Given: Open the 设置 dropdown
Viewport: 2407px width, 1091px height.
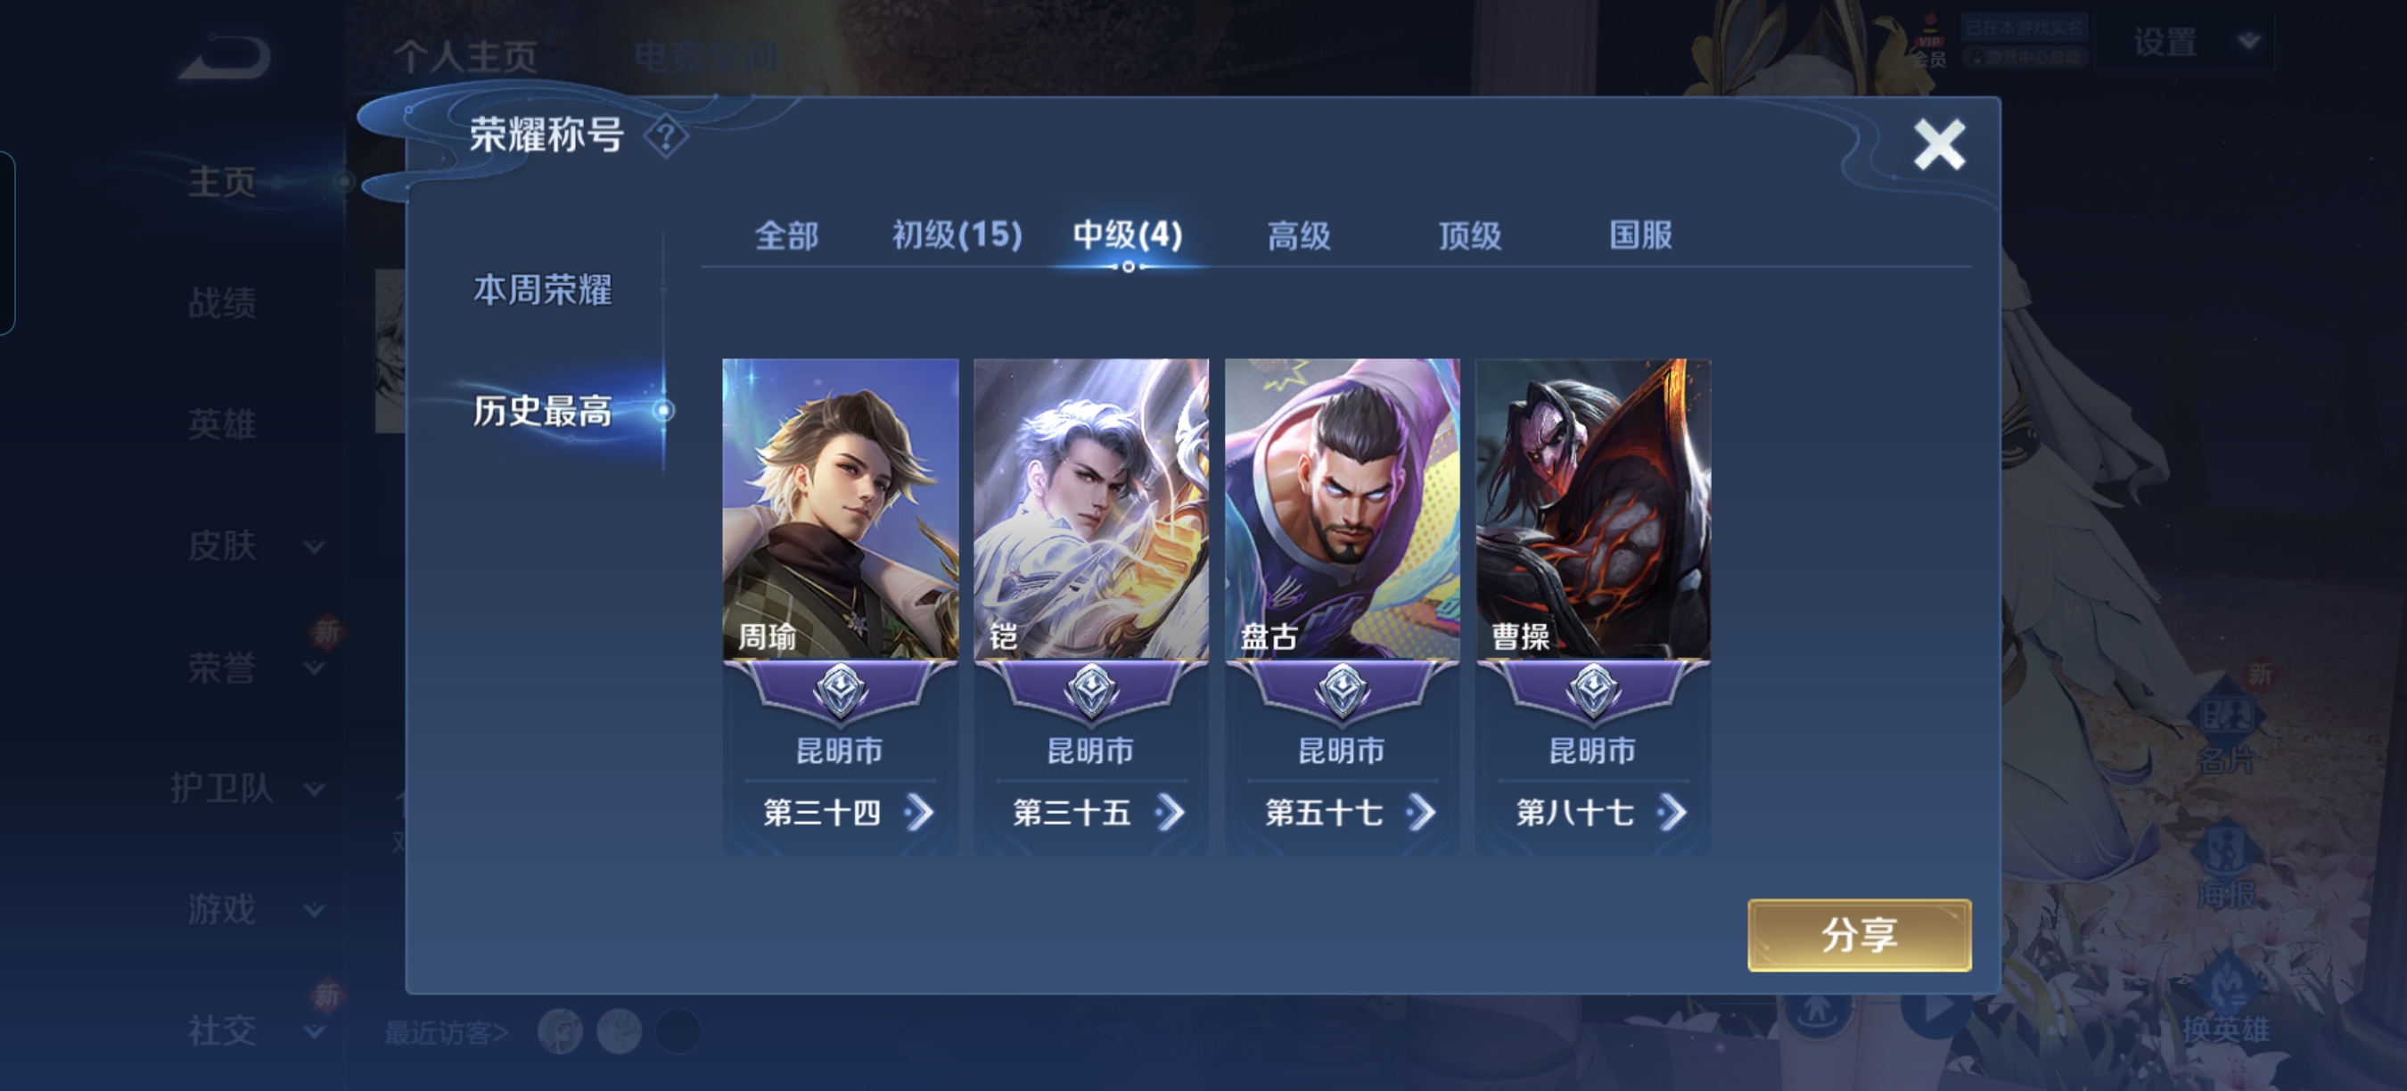Looking at the screenshot, I should click(x=2187, y=42).
